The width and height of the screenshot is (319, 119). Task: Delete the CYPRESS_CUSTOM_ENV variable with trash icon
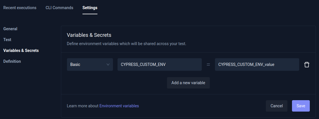tap(307, 64)
